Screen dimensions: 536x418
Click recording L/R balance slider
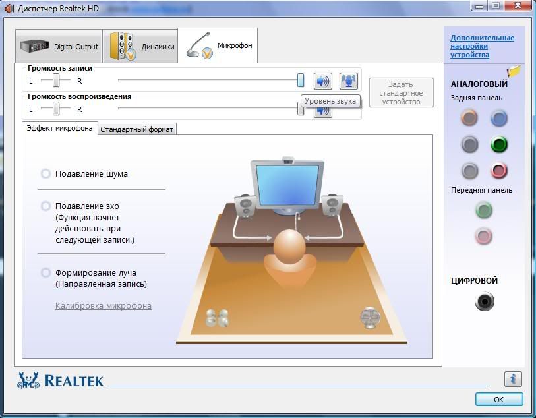[56, 80]
